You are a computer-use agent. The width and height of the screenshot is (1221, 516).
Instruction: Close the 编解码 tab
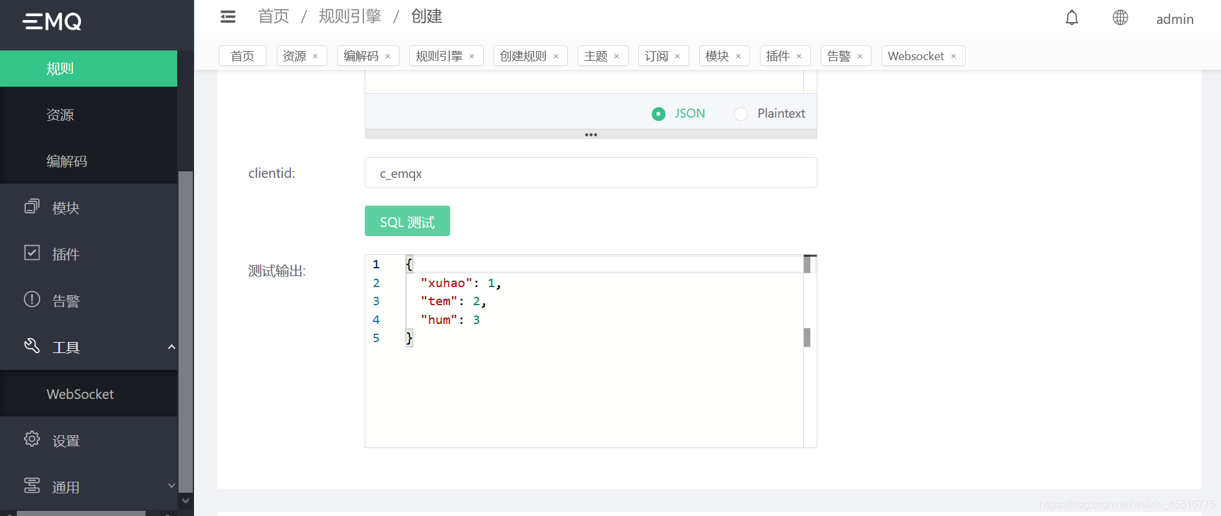[x=388, y=56]
